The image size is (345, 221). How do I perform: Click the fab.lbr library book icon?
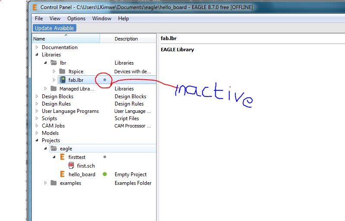coord(63,80)
